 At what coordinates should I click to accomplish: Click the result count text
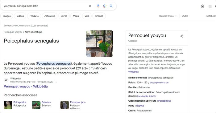click(x=26, y=26)
